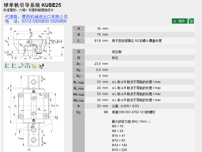This screenshot has height=152, width=202.
Task: Select the G2 row label
Action: click(x=78, y=112)
